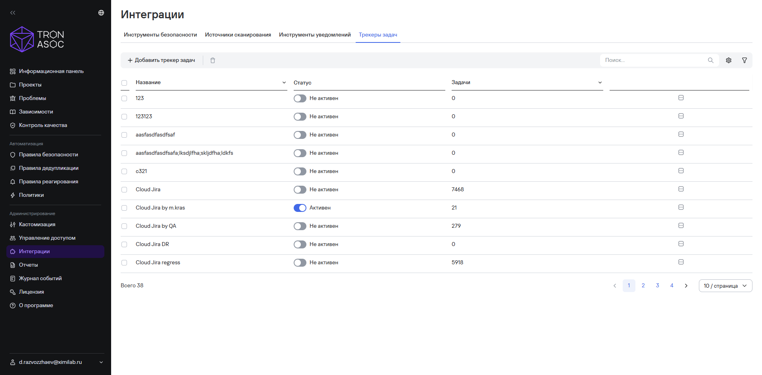
Task: Open row actions menu for Cloud Jira DR
Action: pos(681,244)
